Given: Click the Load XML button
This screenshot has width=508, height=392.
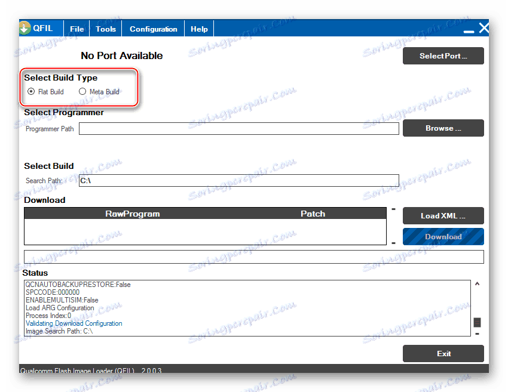Looking at the screenshot, I should (443, 216).
